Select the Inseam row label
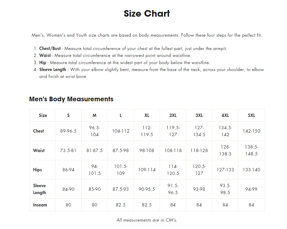The image size is (287, 229). tap(40, 205)
